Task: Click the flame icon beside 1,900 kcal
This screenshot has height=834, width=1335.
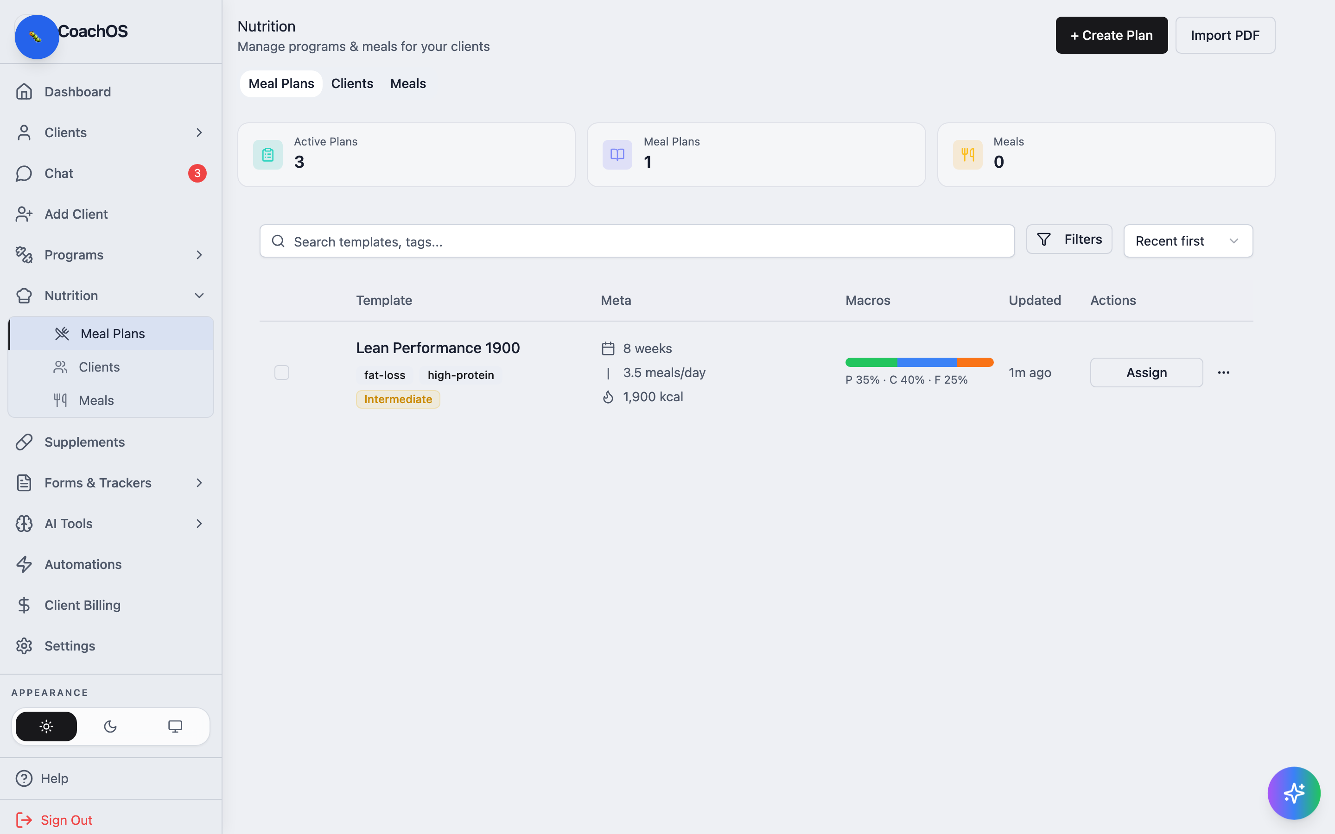Action: click(608, 397)
